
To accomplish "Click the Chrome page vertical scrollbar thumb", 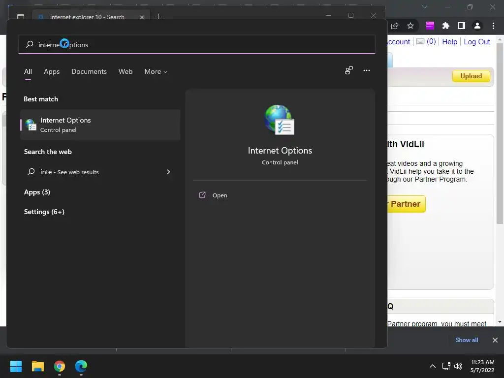I will point(500,133).
